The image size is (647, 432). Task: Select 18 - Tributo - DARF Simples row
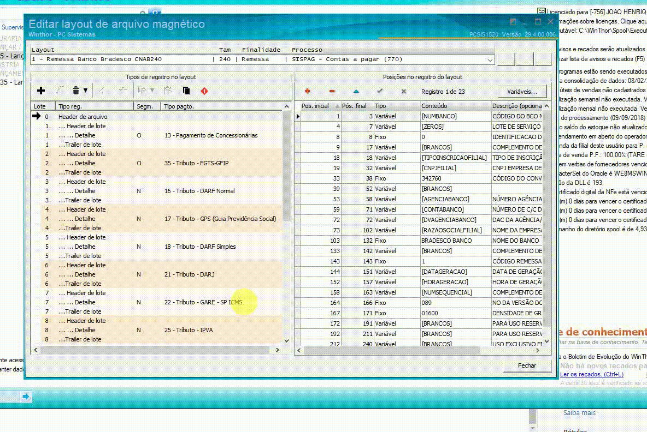(157, 246)
